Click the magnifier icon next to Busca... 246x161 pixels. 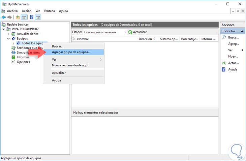pos(224,37)
